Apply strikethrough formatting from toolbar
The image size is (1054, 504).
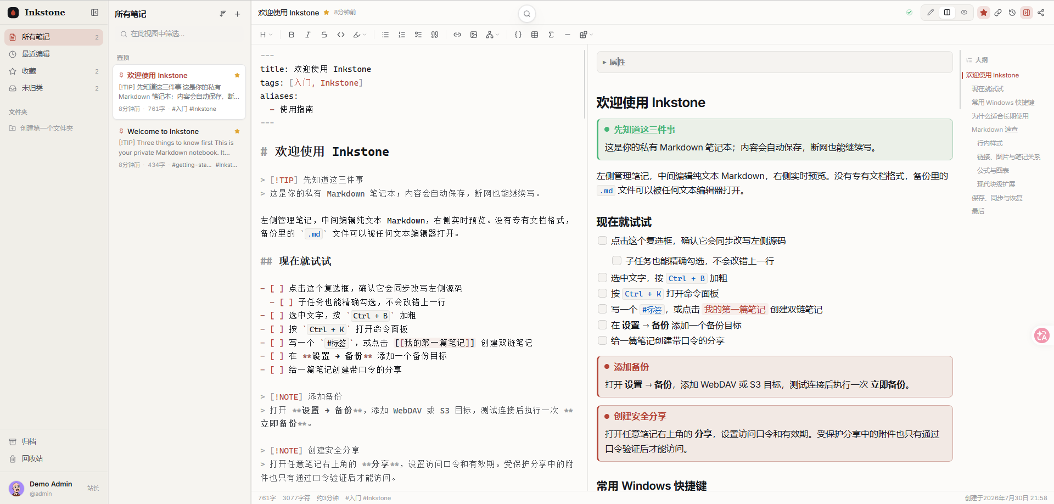coord(324,35)
